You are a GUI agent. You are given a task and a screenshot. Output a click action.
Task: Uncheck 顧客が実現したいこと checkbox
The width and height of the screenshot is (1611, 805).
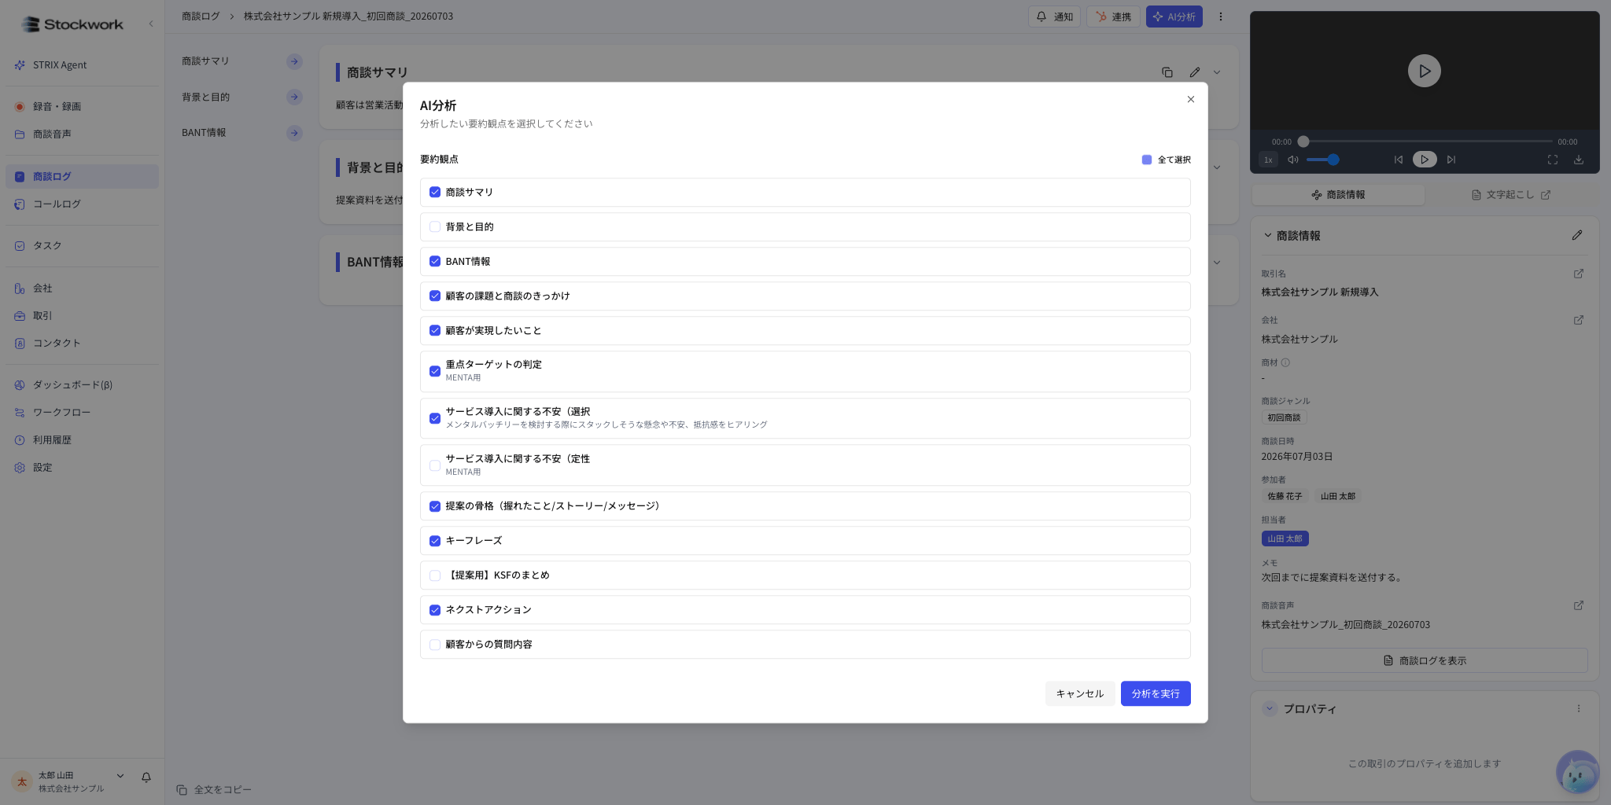435,330
